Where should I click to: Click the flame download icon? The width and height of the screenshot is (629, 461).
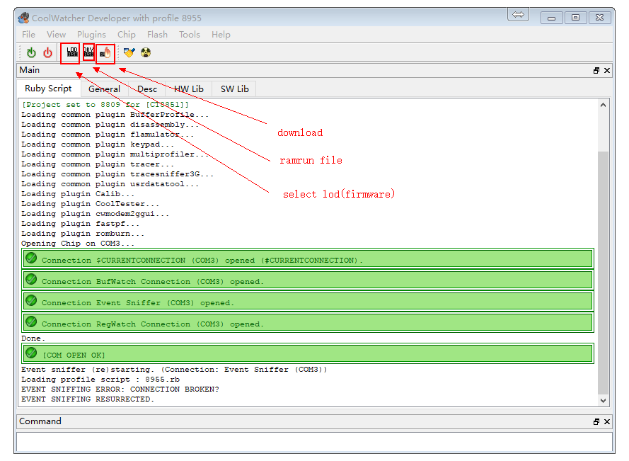click(105, 52)
